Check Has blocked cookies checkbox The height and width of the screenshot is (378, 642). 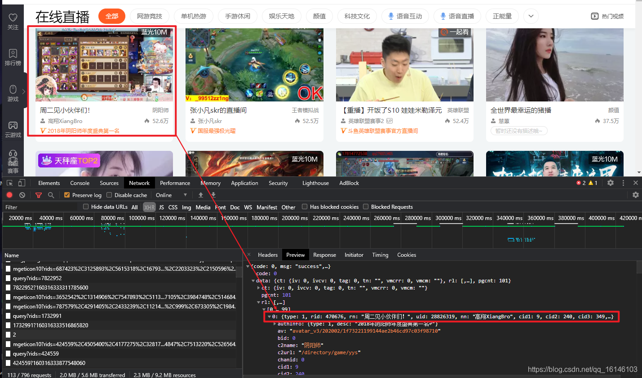click(x=305, y=207)
